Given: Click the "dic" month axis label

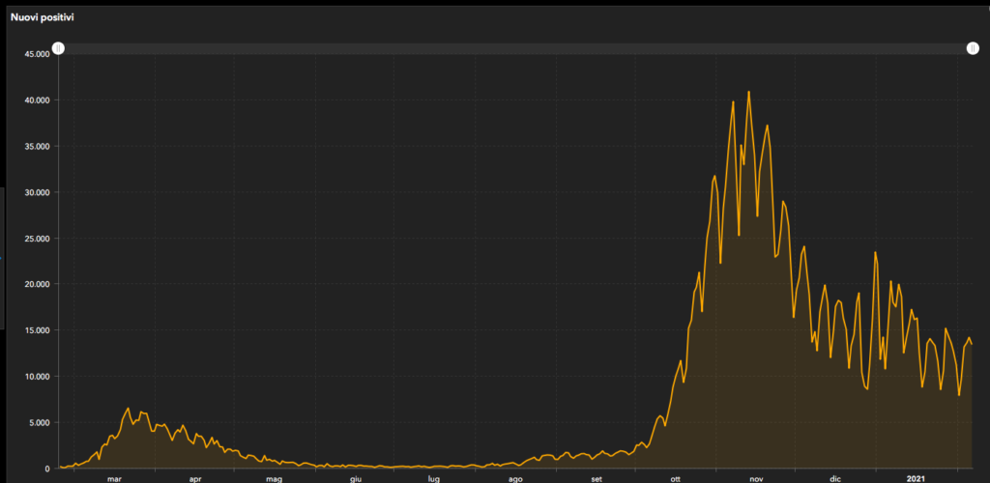Looking at the screenshot, I should [x=835, y=478].
